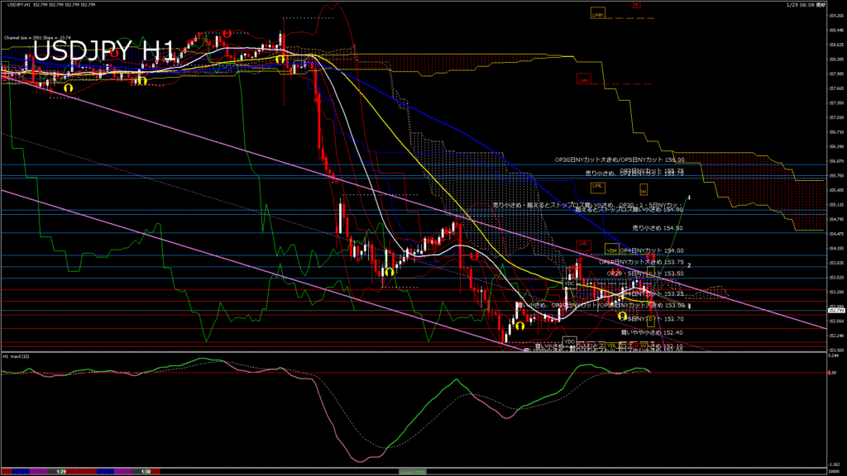Select the 1/30 date marker on the timeline
Viewport: 847px width, 476px height.
click(x=146, y=471)
